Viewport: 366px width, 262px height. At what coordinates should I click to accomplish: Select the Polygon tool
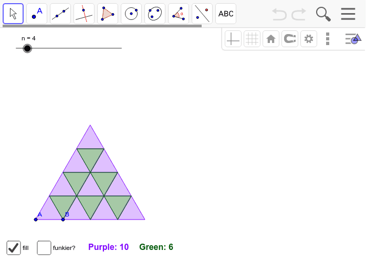tap(108, 14)
